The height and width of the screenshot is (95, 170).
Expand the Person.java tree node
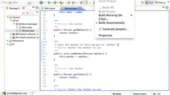(17, 31)
